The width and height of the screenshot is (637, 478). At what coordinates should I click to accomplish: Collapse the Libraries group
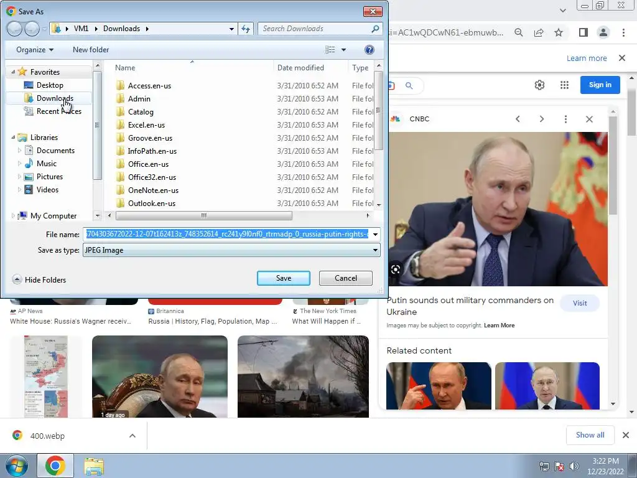click(13, 138)
